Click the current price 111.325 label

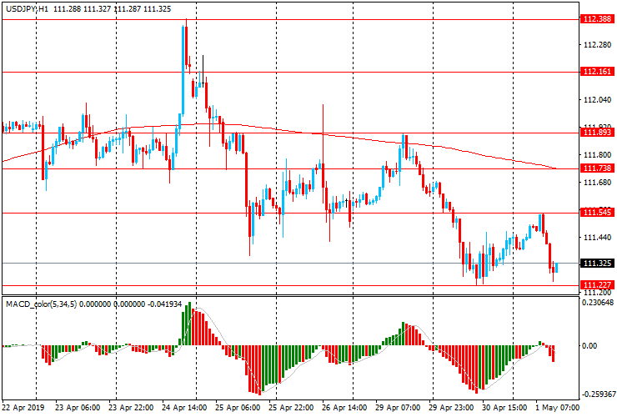(x=597, y=263)
